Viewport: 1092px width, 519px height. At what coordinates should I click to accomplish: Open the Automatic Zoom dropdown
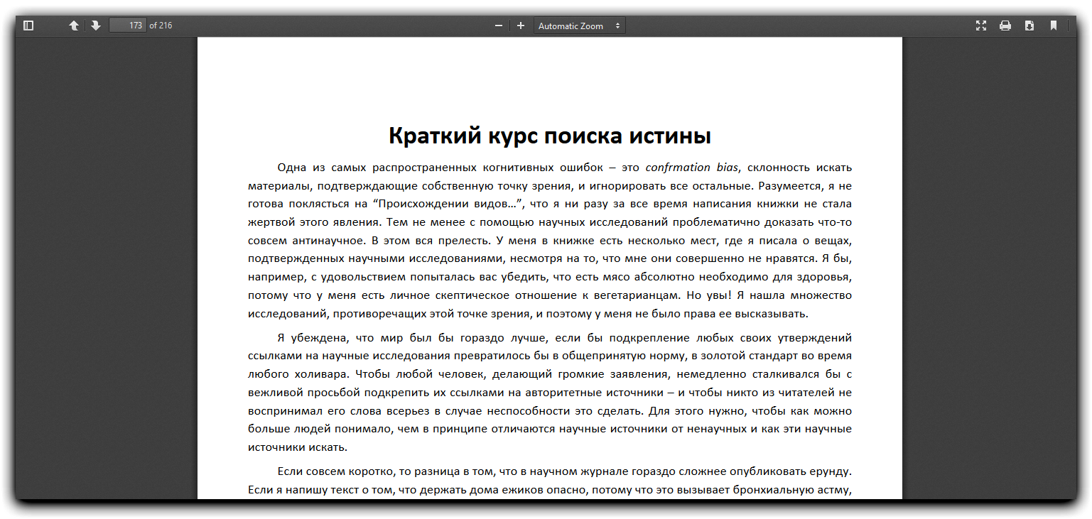(580, 26)
